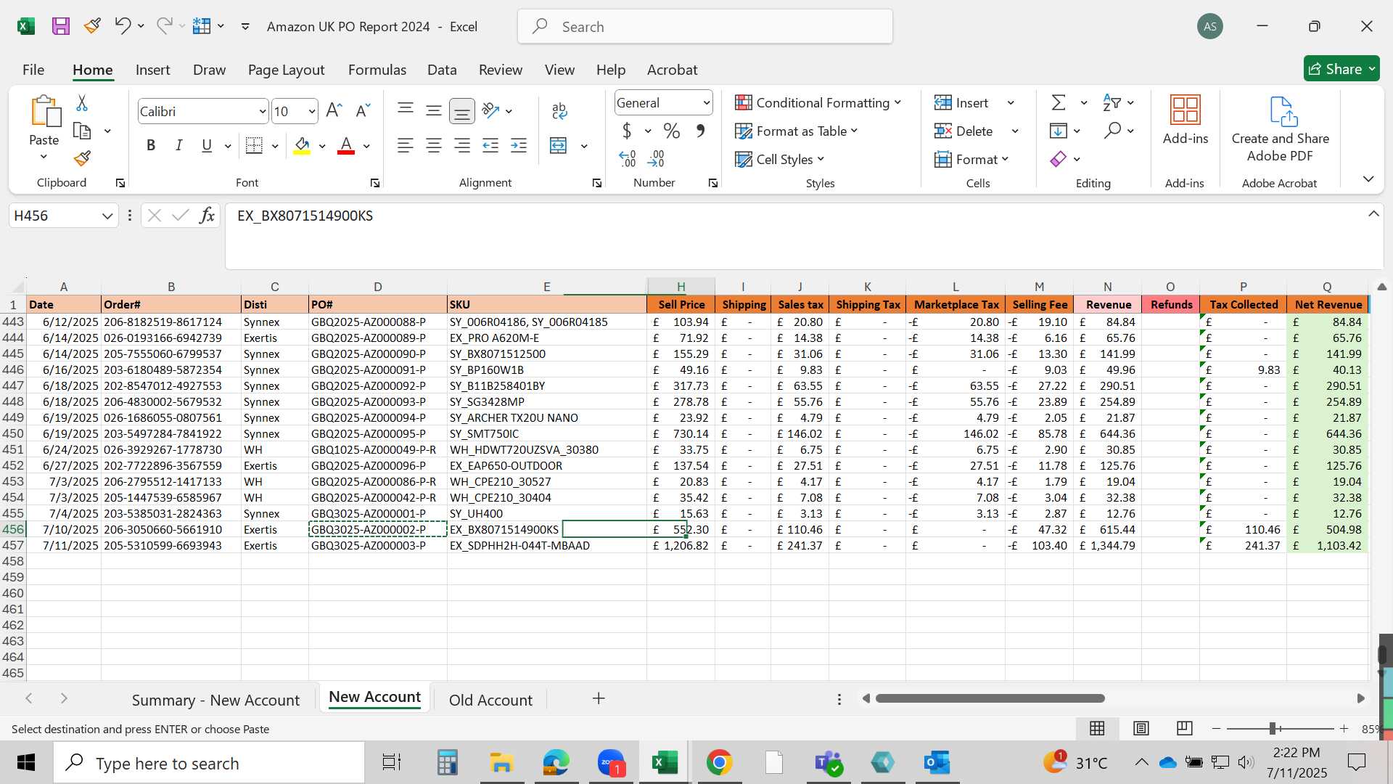Collapse the ribbon using bottom-right chevron
The width and height of the screenshot is (1393, 784).
[1368, 179]
